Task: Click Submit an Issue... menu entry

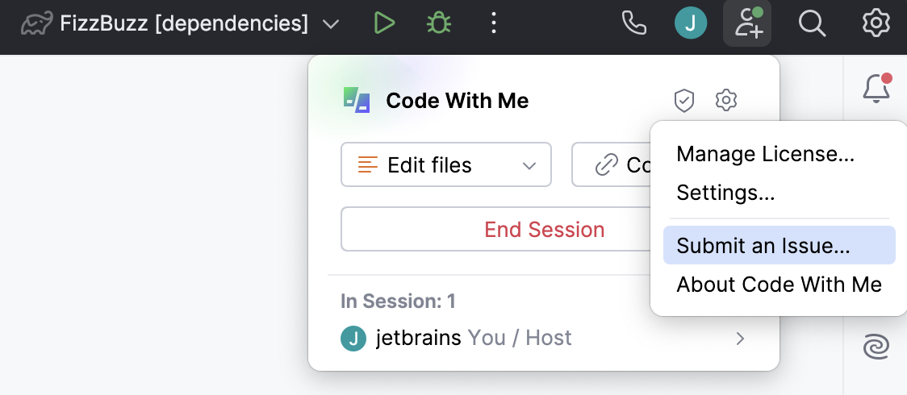Action: 763,246
